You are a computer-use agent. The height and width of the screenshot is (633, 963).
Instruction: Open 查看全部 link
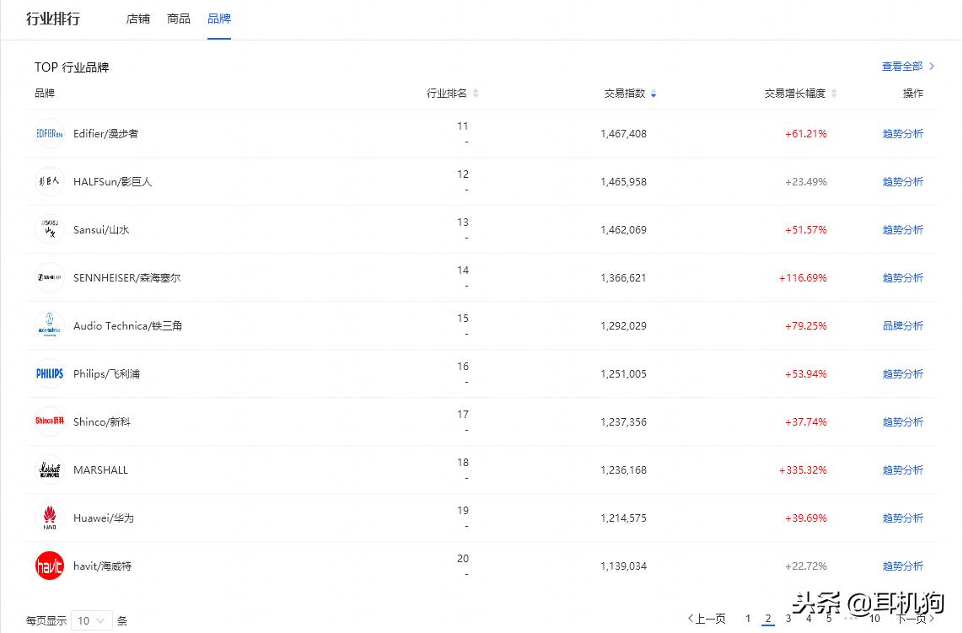pyautogui.click(x=907, y=67)
